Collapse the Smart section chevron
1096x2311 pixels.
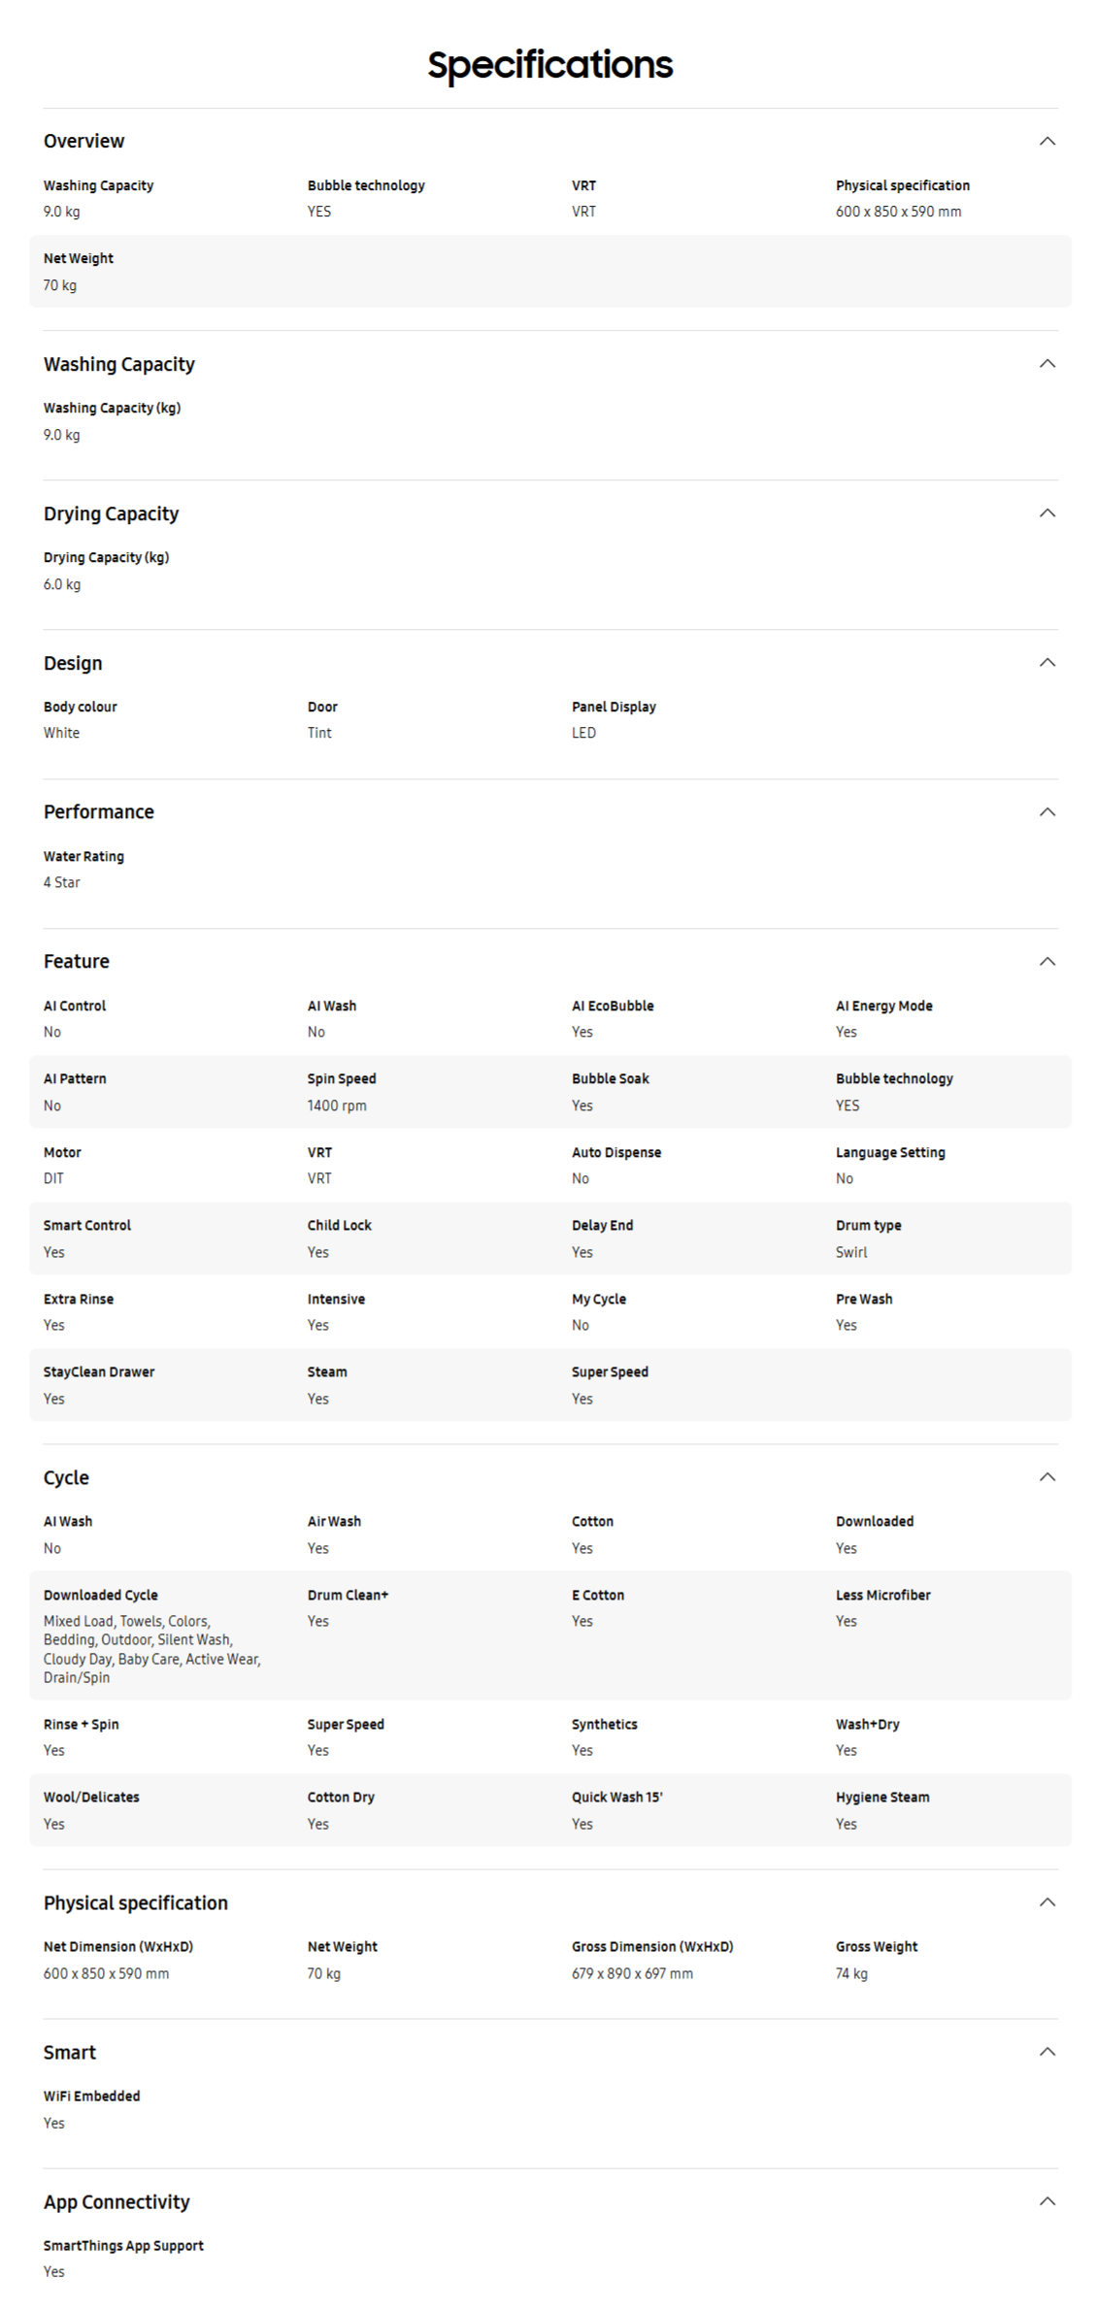click(1046, 2051)
